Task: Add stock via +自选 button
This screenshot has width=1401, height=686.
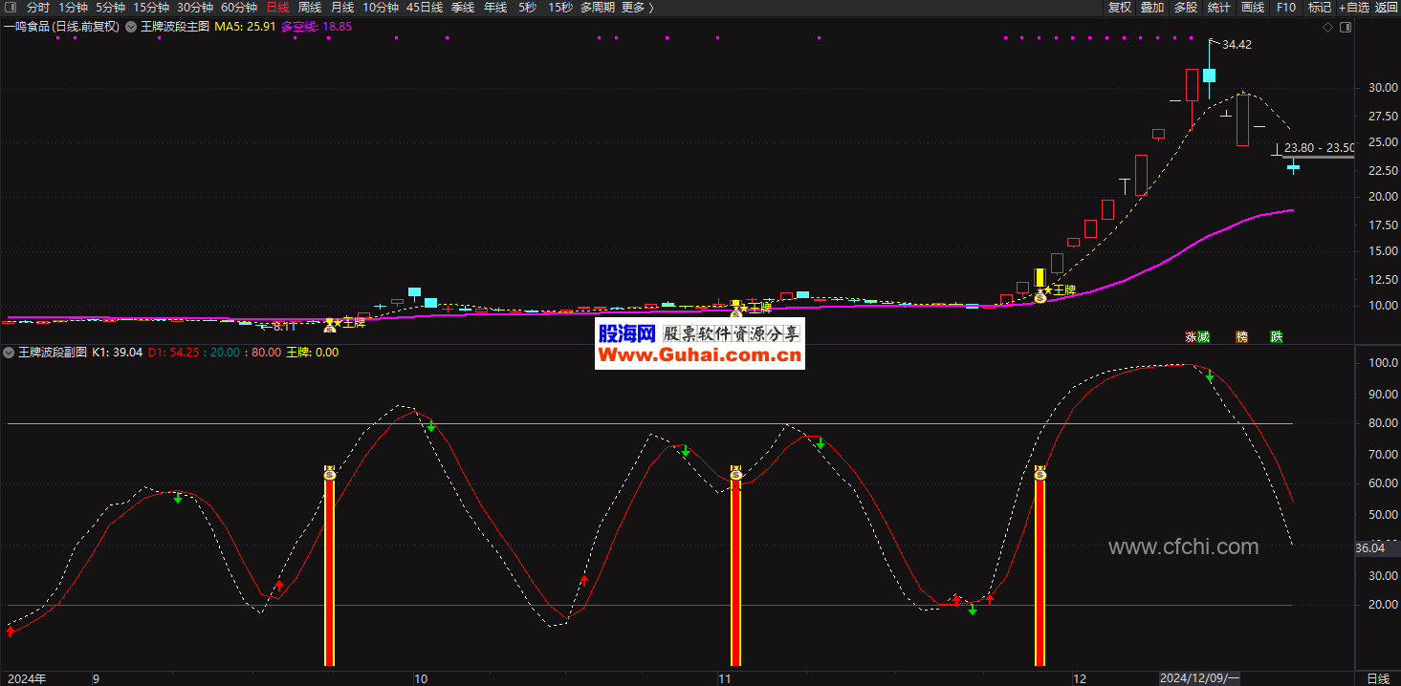Action: tap(1353, 8)
